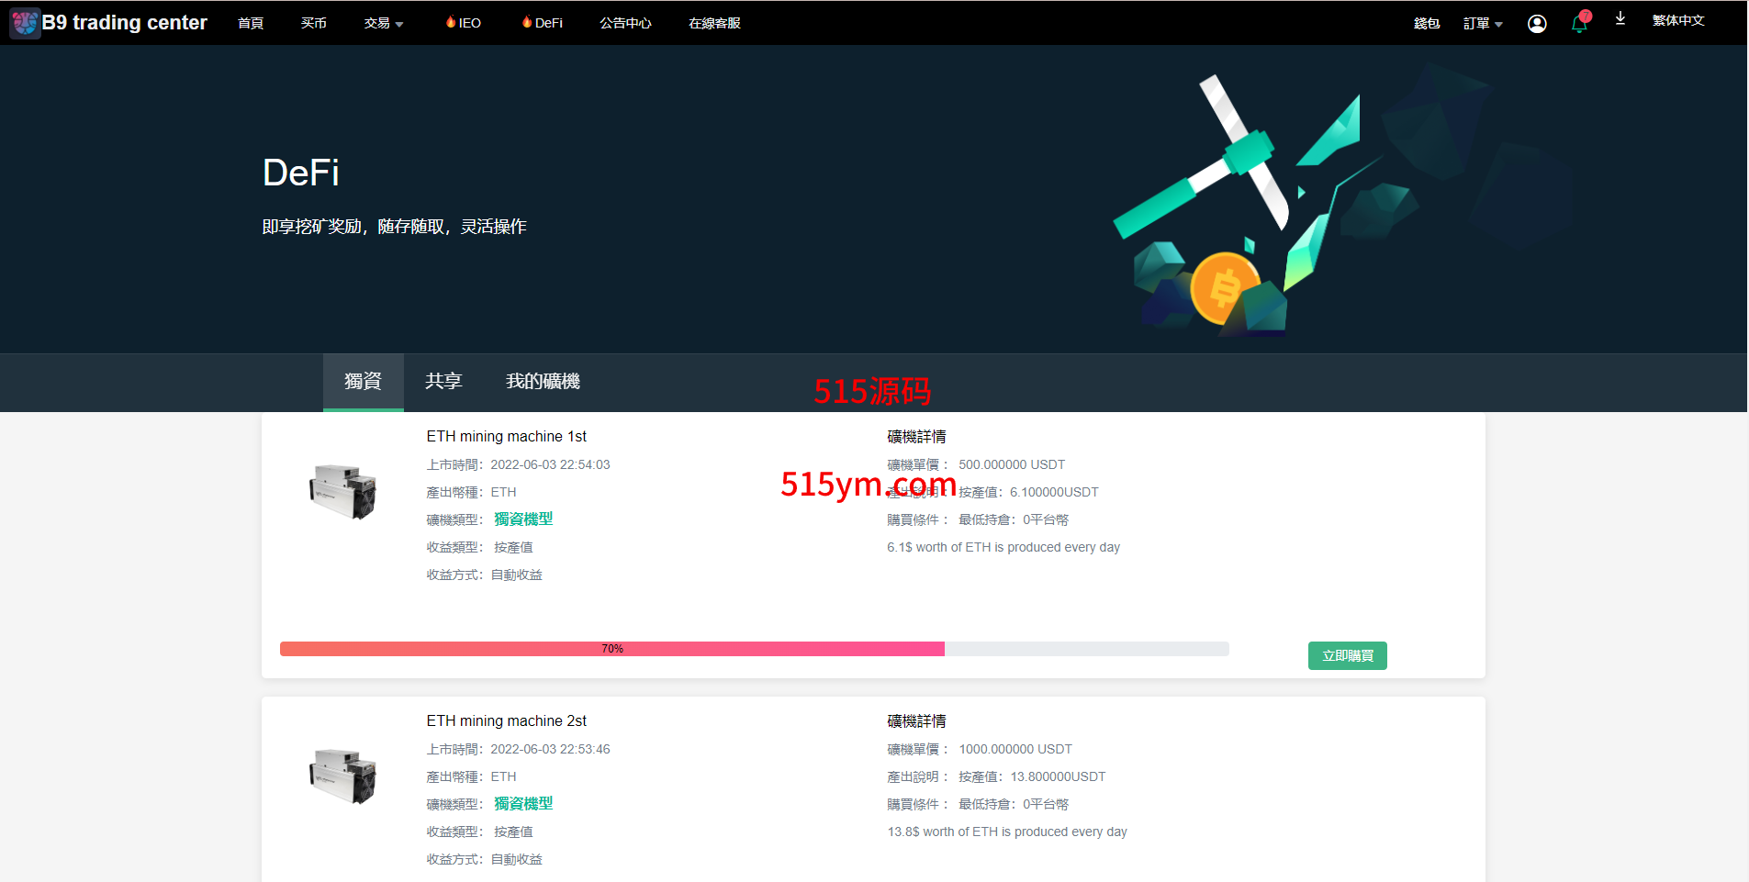Open the 我的礦機 tab
Screen dimensions: 1749x882
click(543, 381)
